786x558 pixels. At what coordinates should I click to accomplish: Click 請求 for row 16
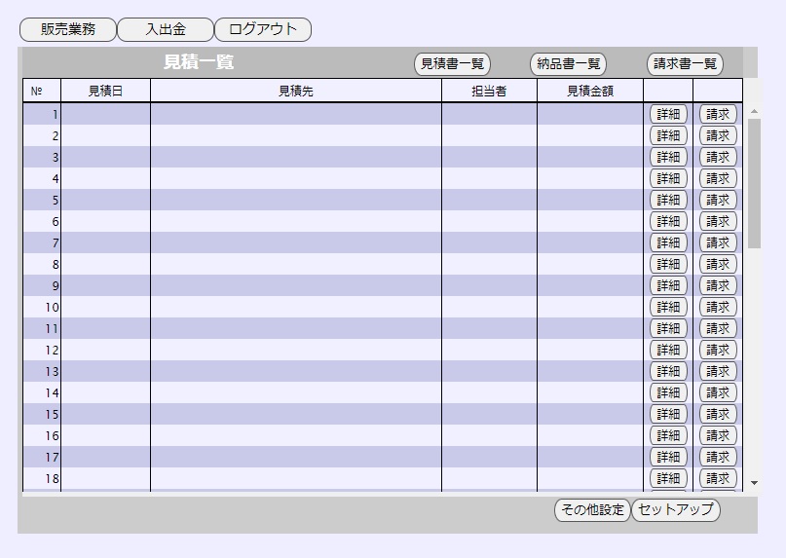pyautogui.click(x=718, y=435)
